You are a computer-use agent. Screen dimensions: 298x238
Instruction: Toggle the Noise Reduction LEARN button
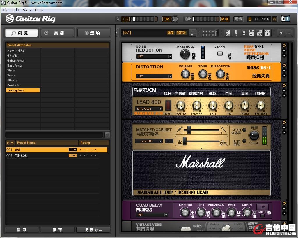point(220,54)
